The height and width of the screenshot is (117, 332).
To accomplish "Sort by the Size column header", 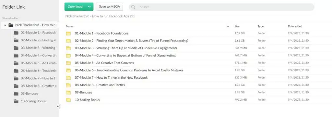I will [237, 26].
